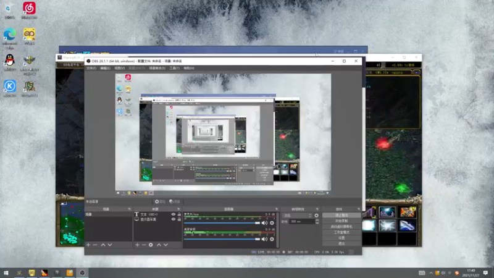
Task: Select first ability icon in Warcraft command grid
Action: (x=369, y=213)
